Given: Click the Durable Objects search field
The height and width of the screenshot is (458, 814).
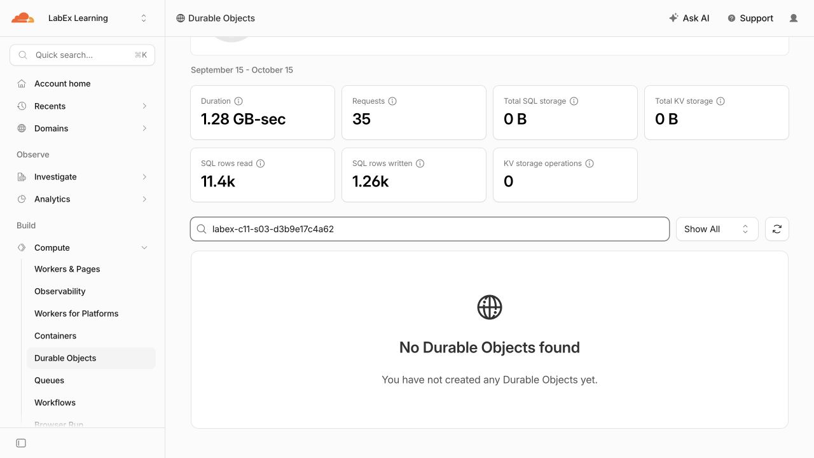Looking at the screenshot, I should [x=430, y=229].
